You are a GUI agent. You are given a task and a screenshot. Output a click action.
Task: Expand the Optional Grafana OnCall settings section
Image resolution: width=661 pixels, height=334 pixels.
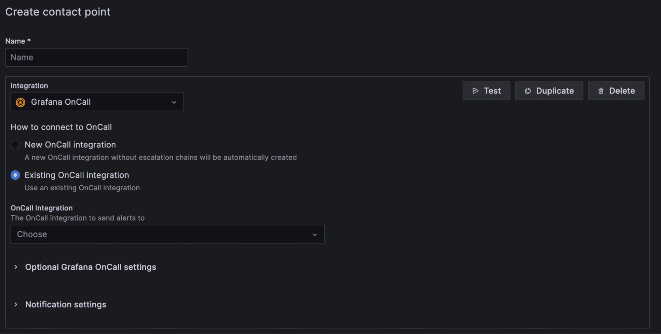(91, 267)
